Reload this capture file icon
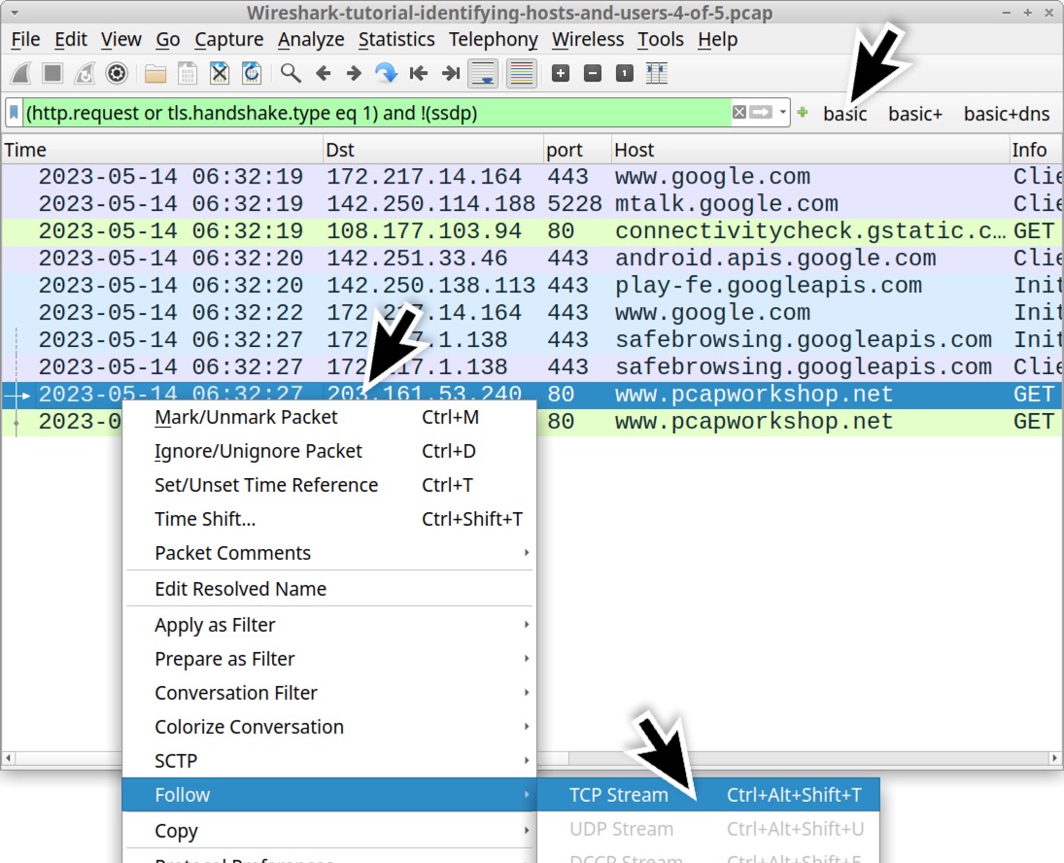Viewport: 1064px width, 863px height. [251, 73]
